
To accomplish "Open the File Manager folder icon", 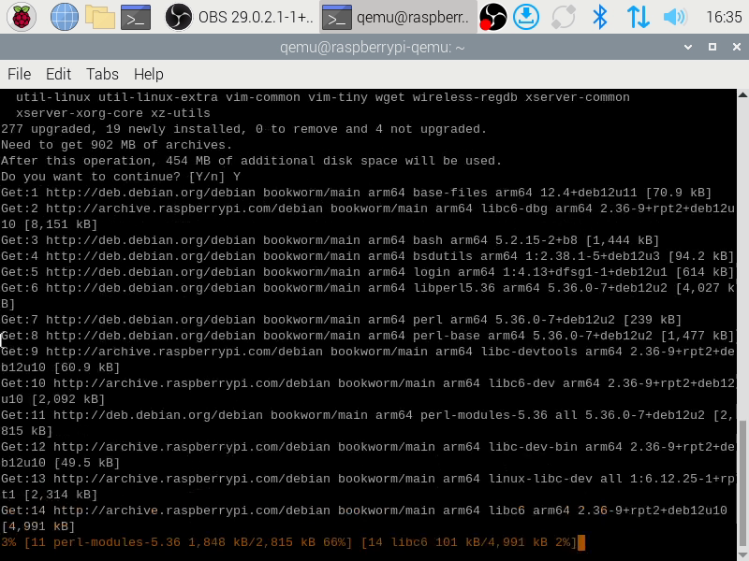I will (100, 17).
